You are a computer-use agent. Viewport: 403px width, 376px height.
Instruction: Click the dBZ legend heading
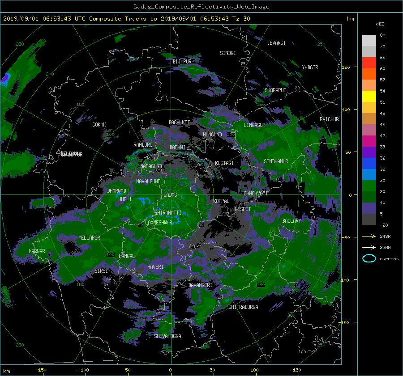[x=380, y=24]
